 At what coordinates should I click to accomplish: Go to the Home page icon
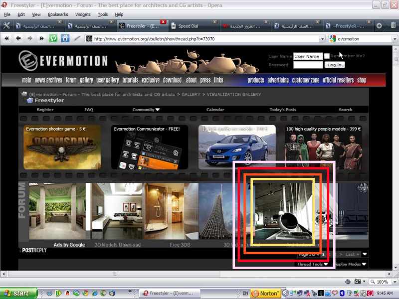click(65, 39)
